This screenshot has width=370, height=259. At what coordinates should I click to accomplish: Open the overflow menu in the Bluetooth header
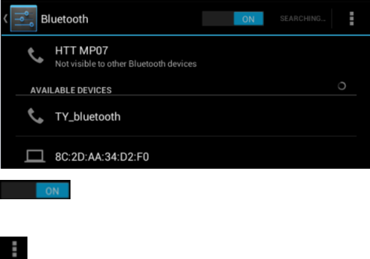(x=352, y=19)
